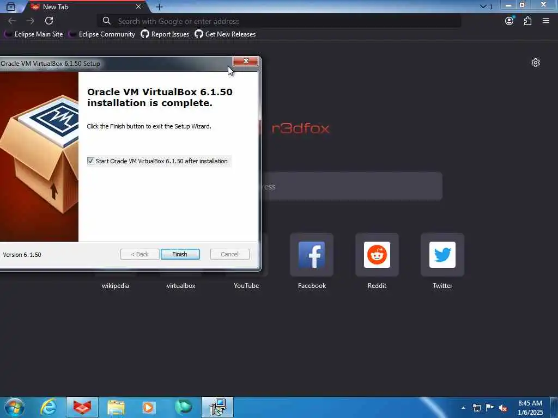
Task: Open the network tray icon
Action: (477, 408)
